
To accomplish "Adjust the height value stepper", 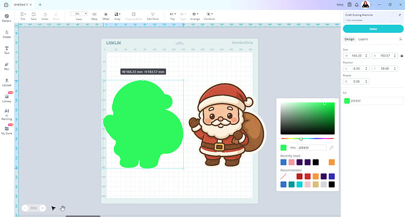I will [394, 56].
